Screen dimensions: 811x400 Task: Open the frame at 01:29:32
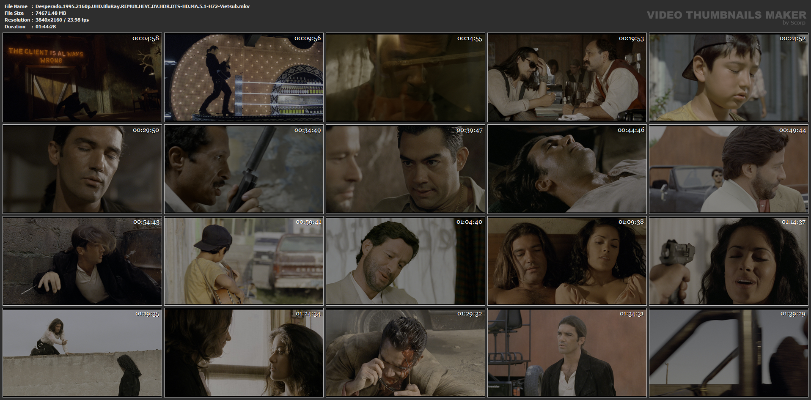tap(405, 353)
